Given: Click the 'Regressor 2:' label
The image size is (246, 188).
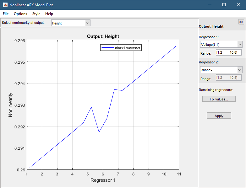Looking at the screenshot, I should point(209,62).
